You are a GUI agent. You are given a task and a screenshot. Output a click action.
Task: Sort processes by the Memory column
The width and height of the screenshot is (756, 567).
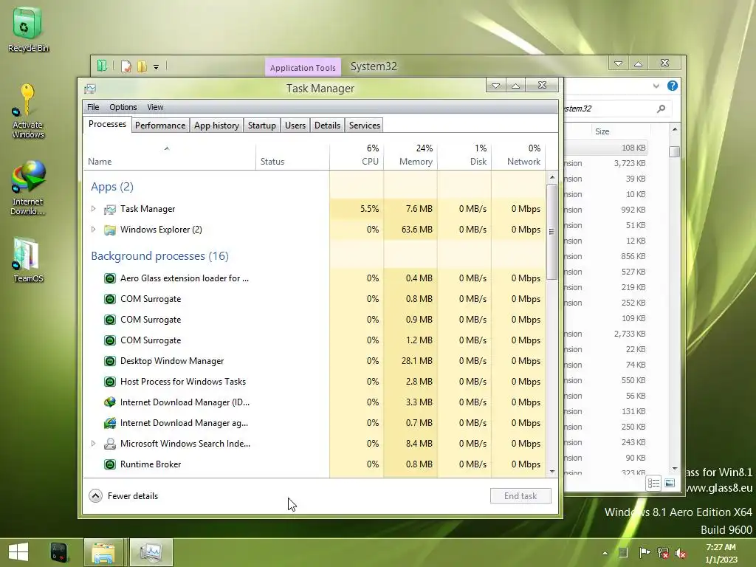[x=410, y=157]
